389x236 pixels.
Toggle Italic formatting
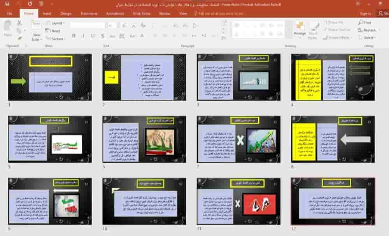[83, 36]
